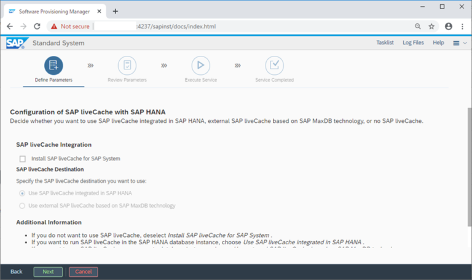Click the Execute Service play icon
The height and width of the screenshot is (280, 472).
point(200,65)
